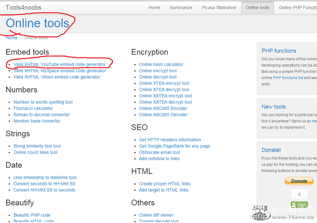Open Online count lines tool
The width and height of the screenshot is (317, 223).
tap(35, 152)
